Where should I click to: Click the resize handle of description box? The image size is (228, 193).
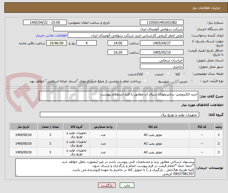(41, 99)
